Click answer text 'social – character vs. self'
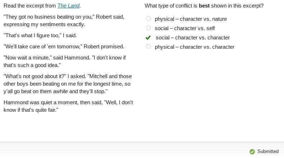The image size is (284, 158). (x=185, y=28)
